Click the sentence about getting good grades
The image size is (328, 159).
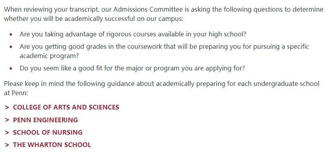(164, 51)
